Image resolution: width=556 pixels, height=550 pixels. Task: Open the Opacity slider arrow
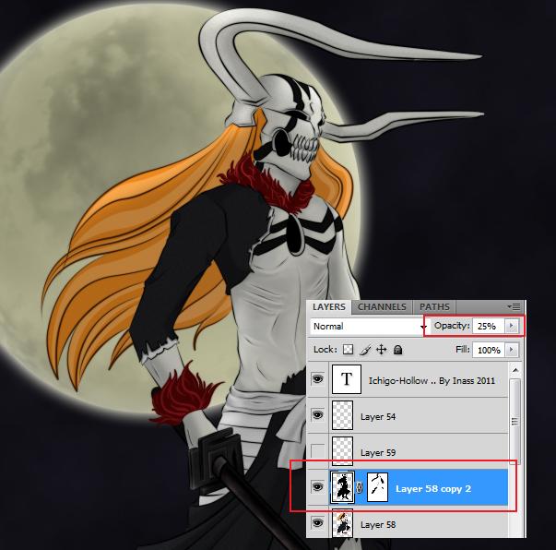(512, 326)
